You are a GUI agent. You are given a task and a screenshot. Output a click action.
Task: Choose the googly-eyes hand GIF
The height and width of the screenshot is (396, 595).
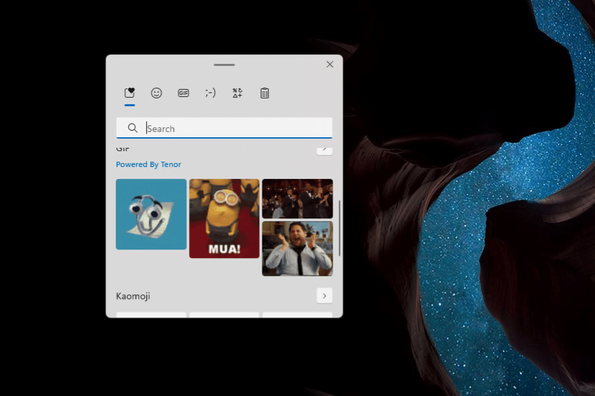click(151, 214)
